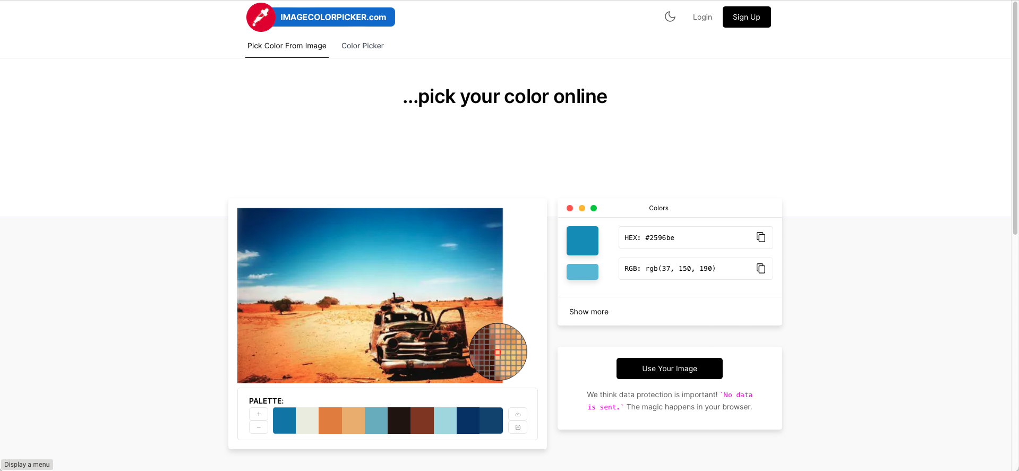Click the page vertical scrollbar
1019x471 pixels.
click(1015, 118)
